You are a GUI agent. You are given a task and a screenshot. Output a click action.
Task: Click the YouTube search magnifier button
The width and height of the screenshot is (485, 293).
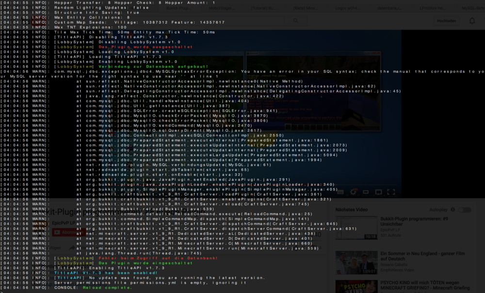(x=296, y=21)
